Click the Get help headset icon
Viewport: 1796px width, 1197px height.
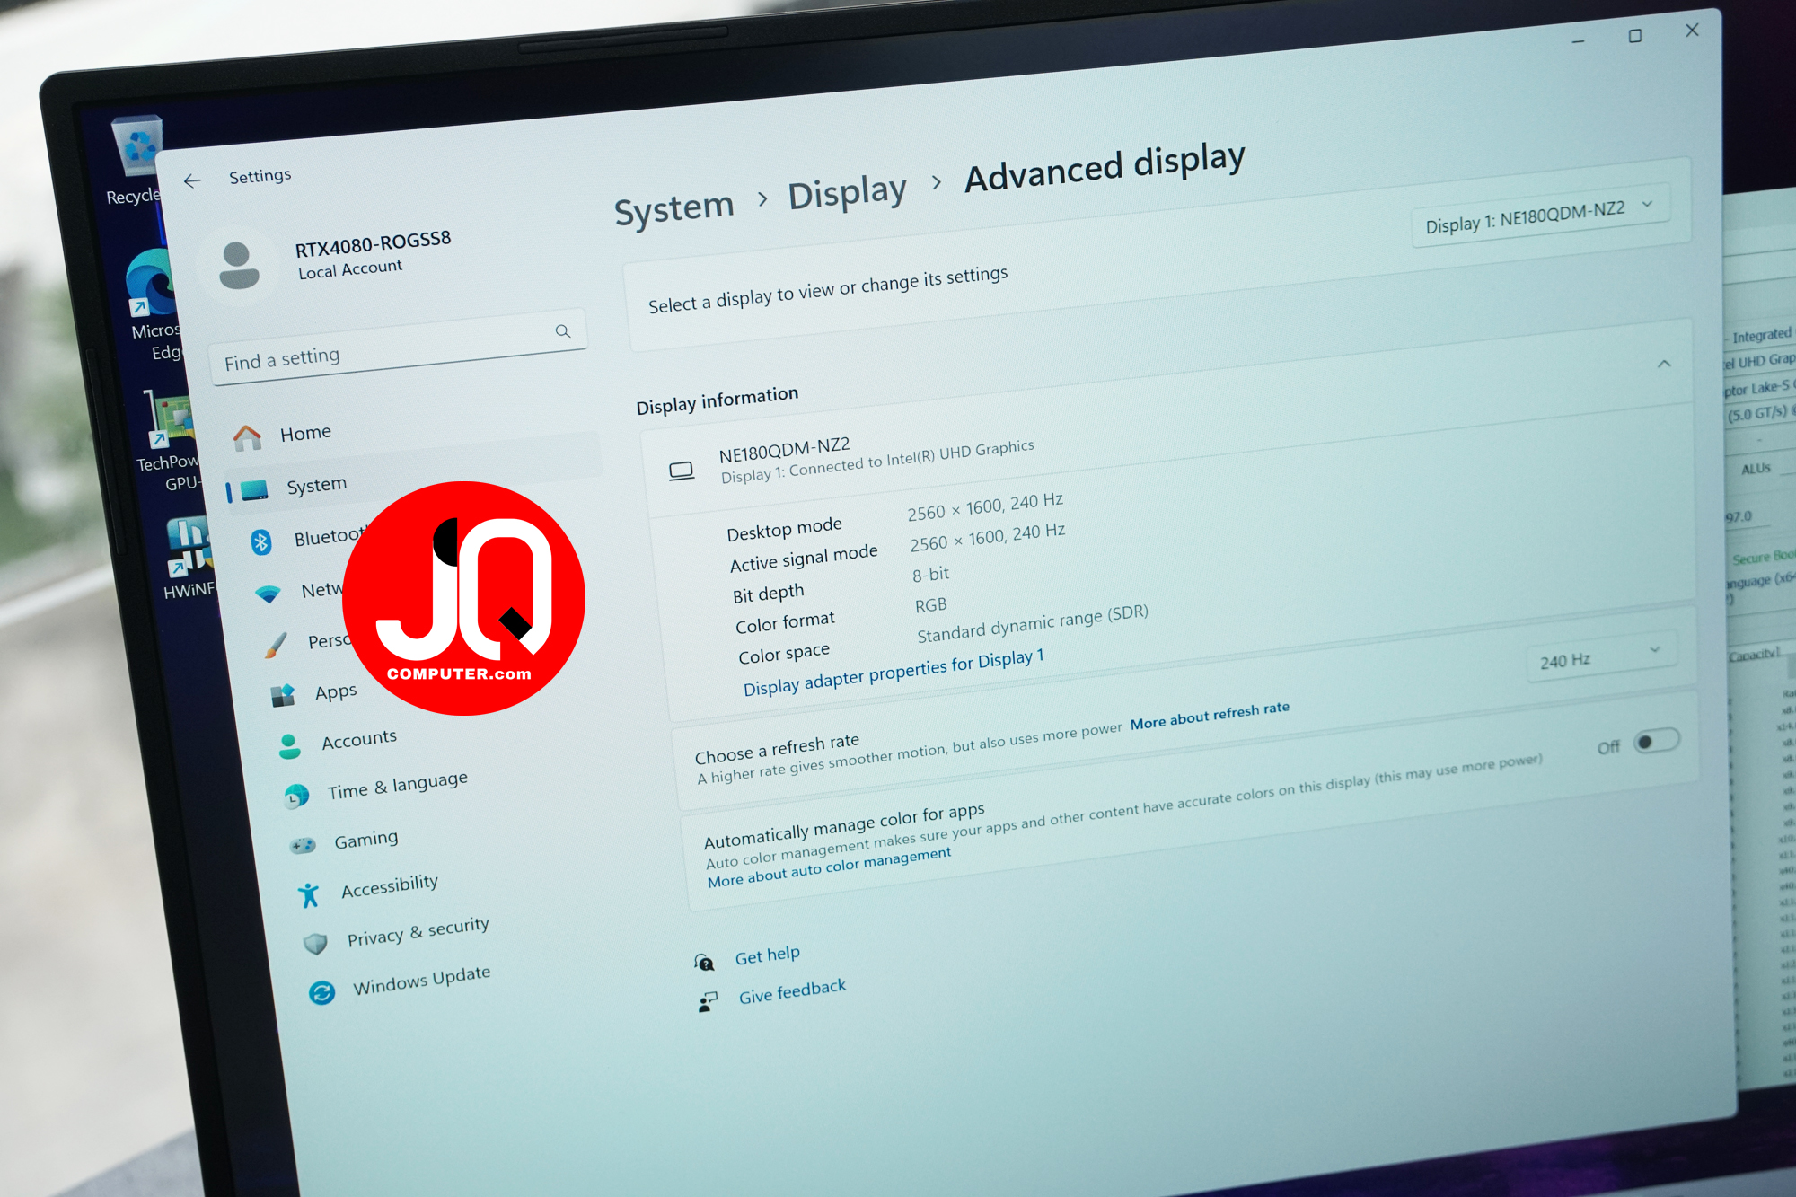704,963
